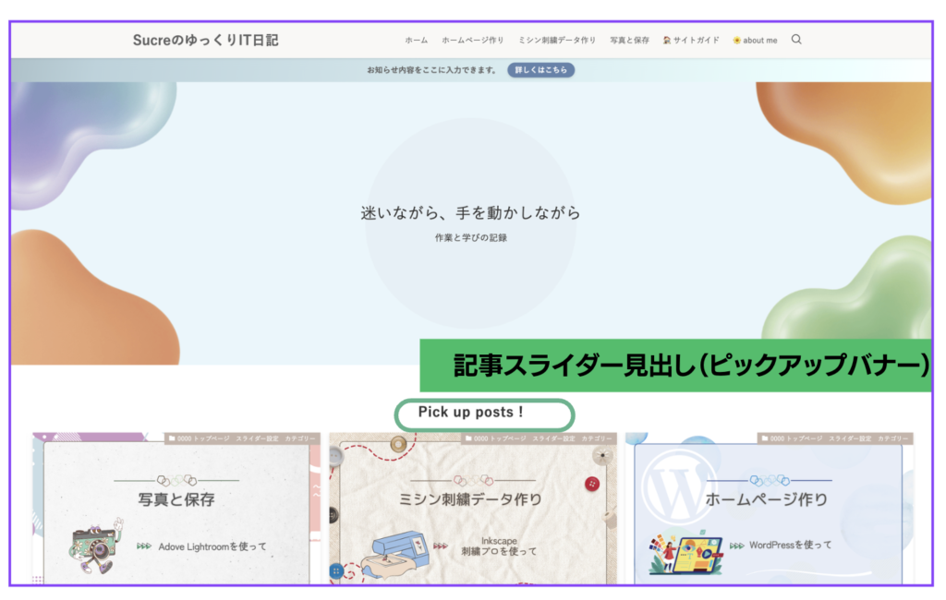Click the green 記事スライダー見出し banner
Viewport: 946px width, 600px height.
(676, 366)
